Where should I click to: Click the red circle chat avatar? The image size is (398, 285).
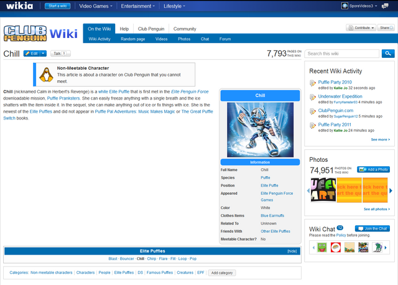(x=336, y=248)
